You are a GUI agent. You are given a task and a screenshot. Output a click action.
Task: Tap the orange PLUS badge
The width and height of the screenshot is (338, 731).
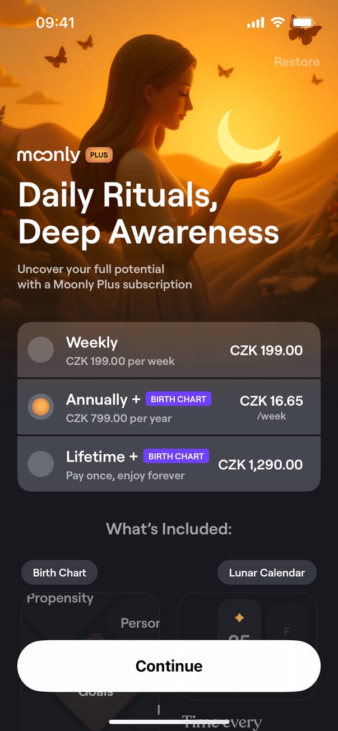99,155
